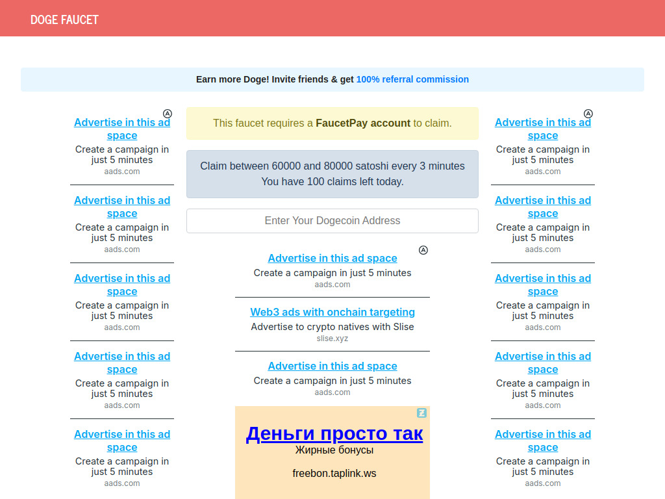The width and height of the screenshot is (665, 499).
Task: Click the yellow Z badge on the bottom ad
Action: [423, 413]
